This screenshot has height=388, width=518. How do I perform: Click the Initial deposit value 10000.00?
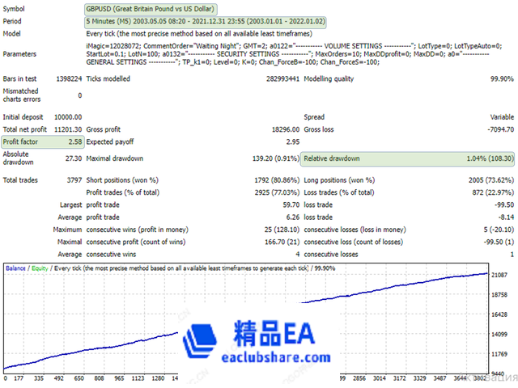[65, 117]
